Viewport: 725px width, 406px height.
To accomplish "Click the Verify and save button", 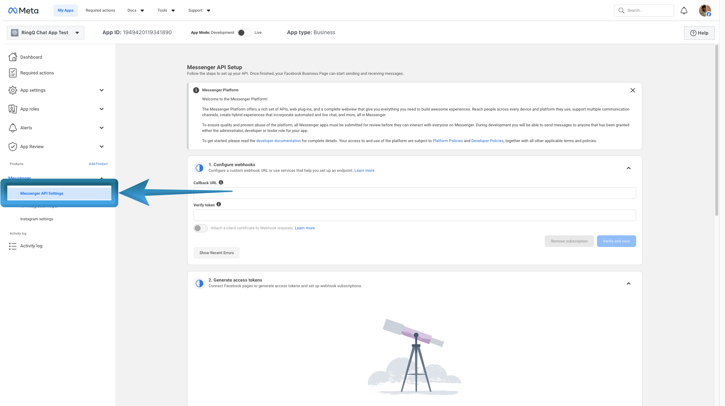I will click(x=616, y=241).
